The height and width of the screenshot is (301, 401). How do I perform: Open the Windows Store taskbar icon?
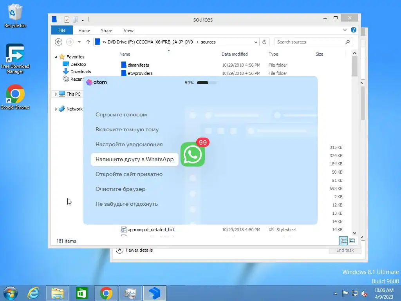pyautogui.click(x=81, y=293)
